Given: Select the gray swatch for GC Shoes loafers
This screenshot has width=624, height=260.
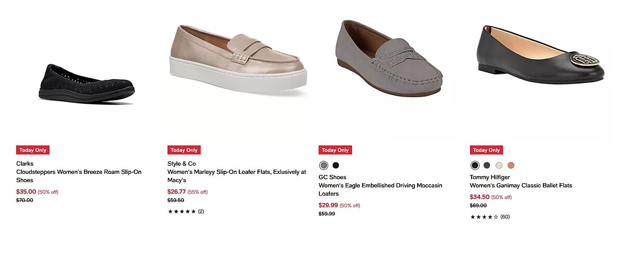Looking at the screenshot, I should [324, 166].
